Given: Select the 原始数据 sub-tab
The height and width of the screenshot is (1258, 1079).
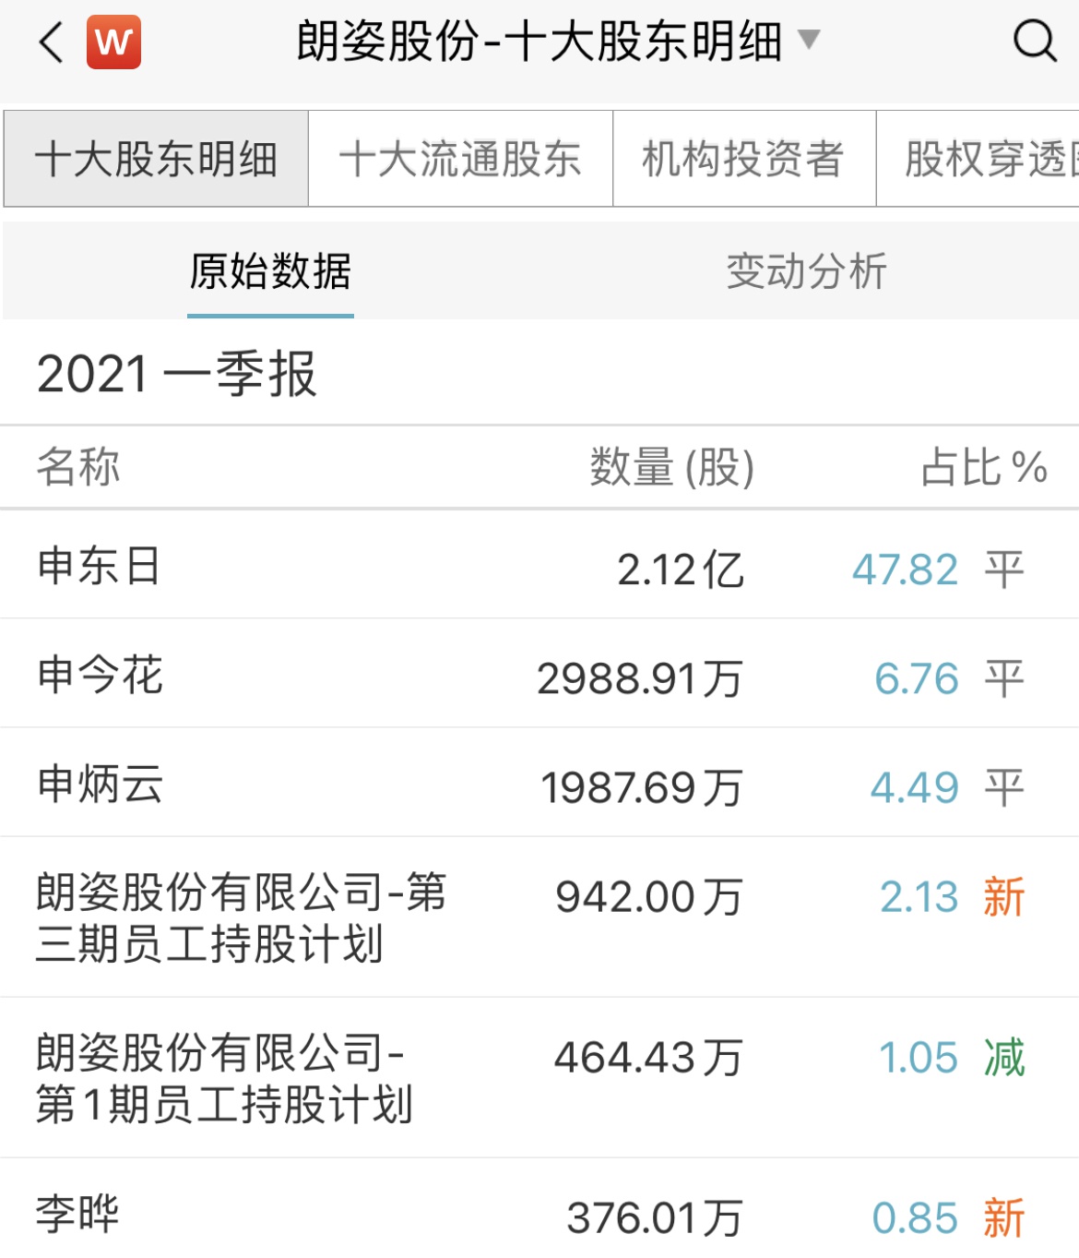Looking at the screenshot, I should tap(270, 271).
